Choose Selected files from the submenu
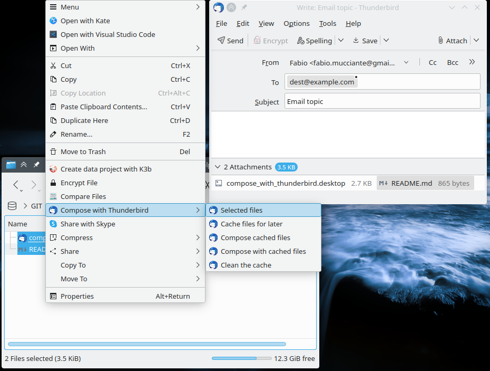Screen dimensions: 490x371 [x=263, y=210]
